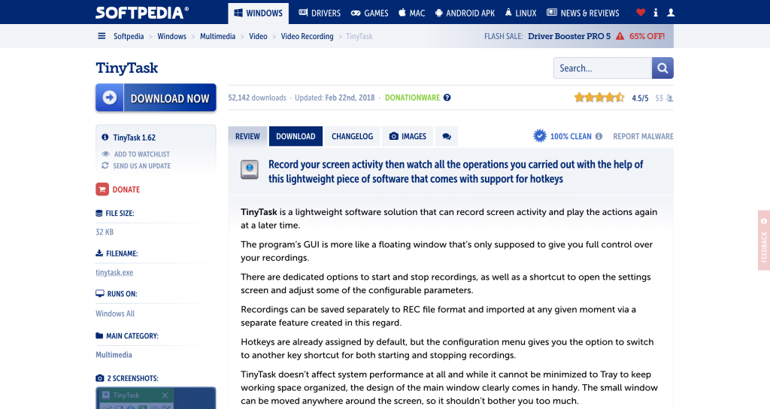Open the Images tab
This screenshot has width=770, height=409.
[408, 137]
